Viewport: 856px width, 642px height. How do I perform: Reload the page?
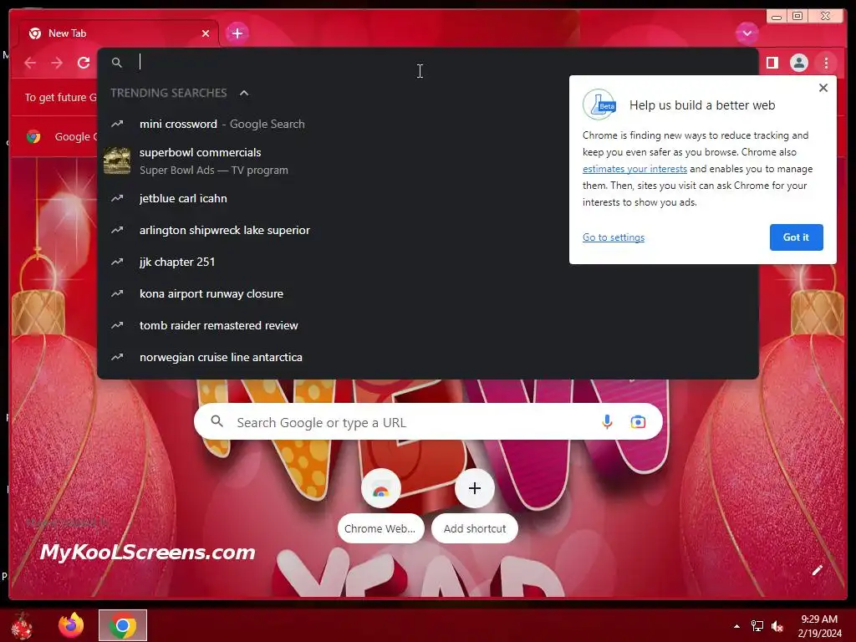pos(84,63)
